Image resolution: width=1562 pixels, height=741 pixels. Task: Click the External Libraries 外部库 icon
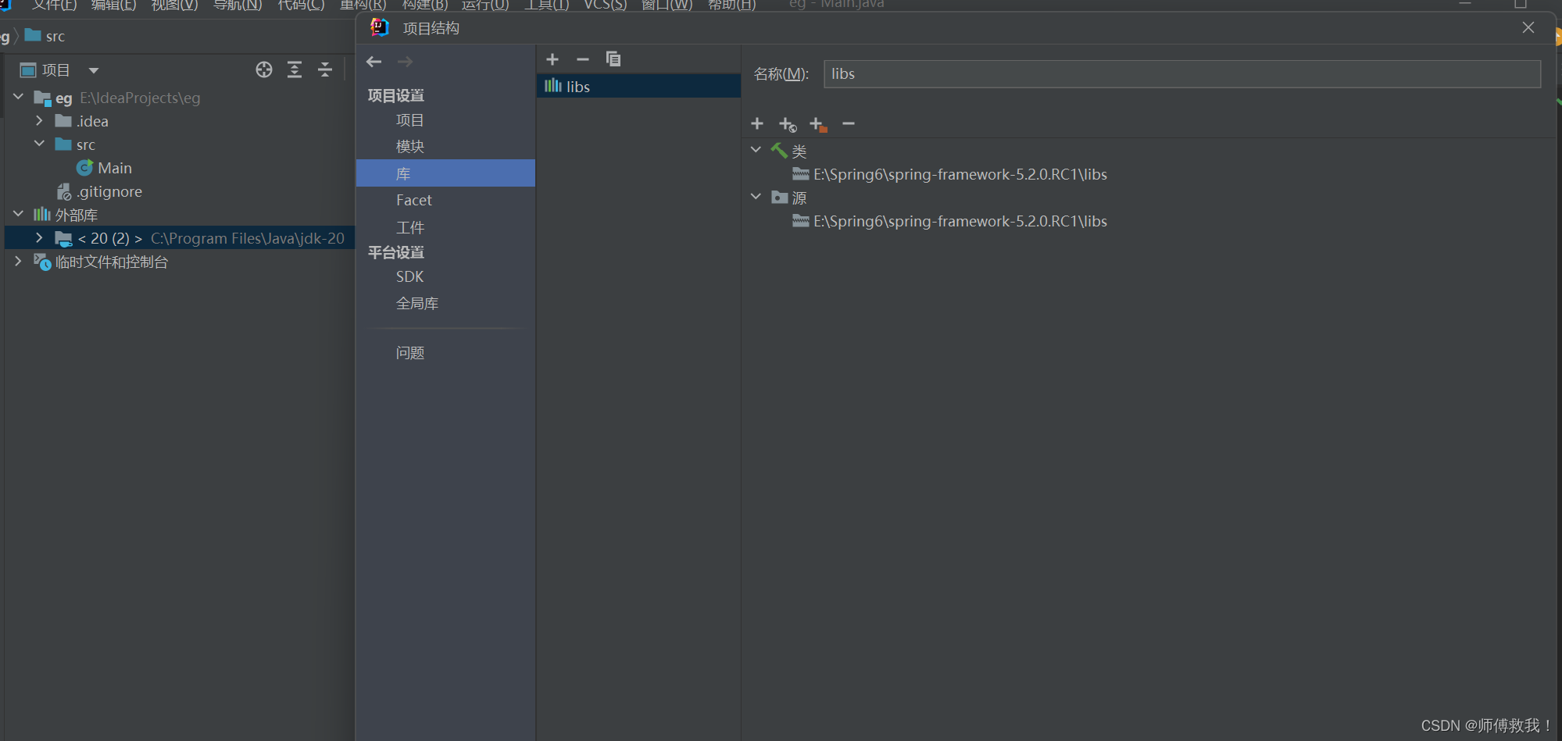coord(42,214)
